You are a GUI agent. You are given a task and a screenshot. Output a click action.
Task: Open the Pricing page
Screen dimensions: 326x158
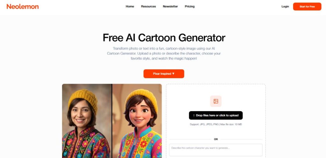pos(190,6)
